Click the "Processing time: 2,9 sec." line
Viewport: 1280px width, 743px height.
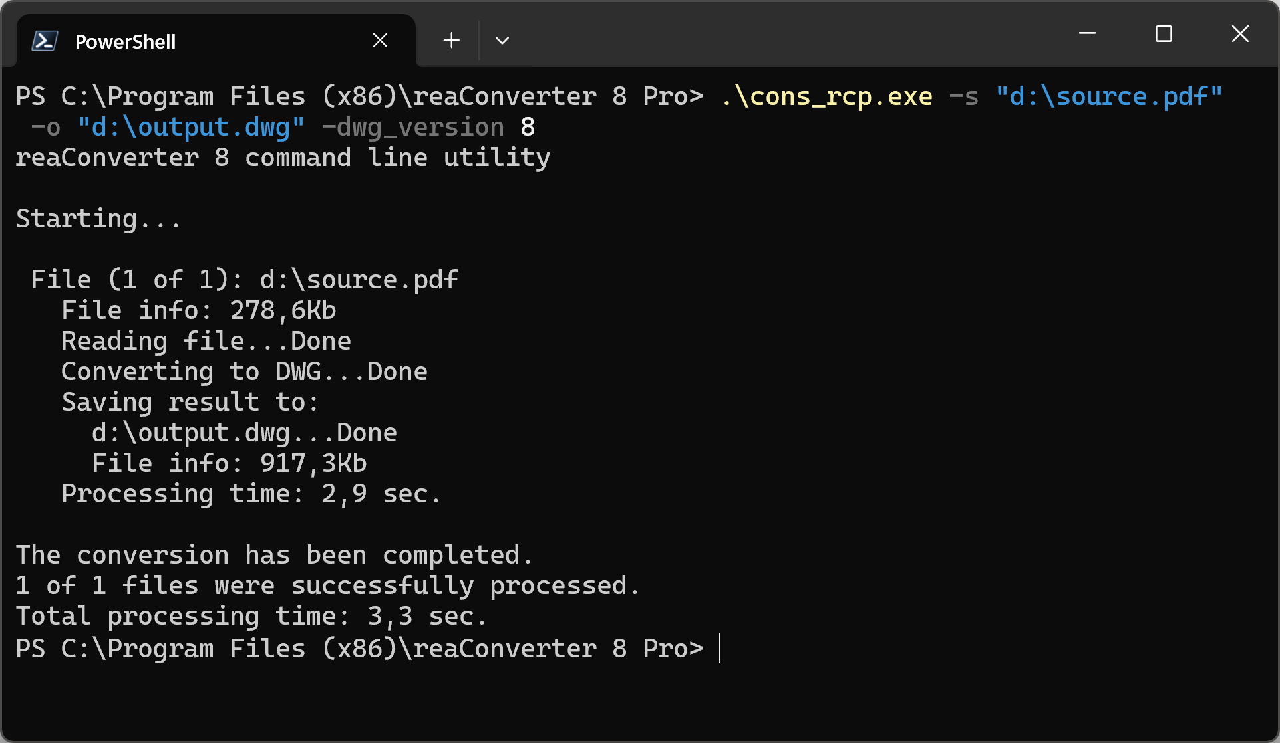tap(251, 494)
